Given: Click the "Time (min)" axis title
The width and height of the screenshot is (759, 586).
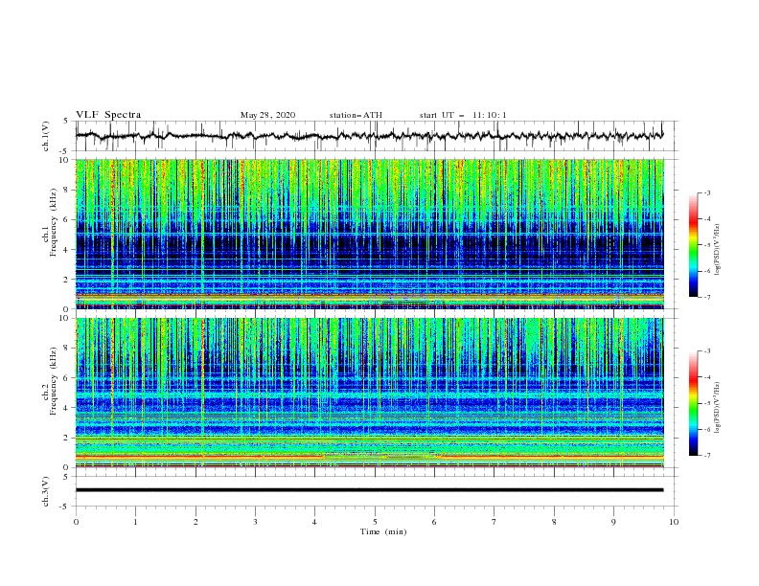Looking at the screenshot, I should pos(383,531).
